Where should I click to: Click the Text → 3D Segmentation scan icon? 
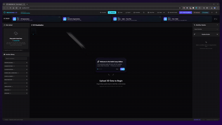pyautogui.click(x=14, y=19)
